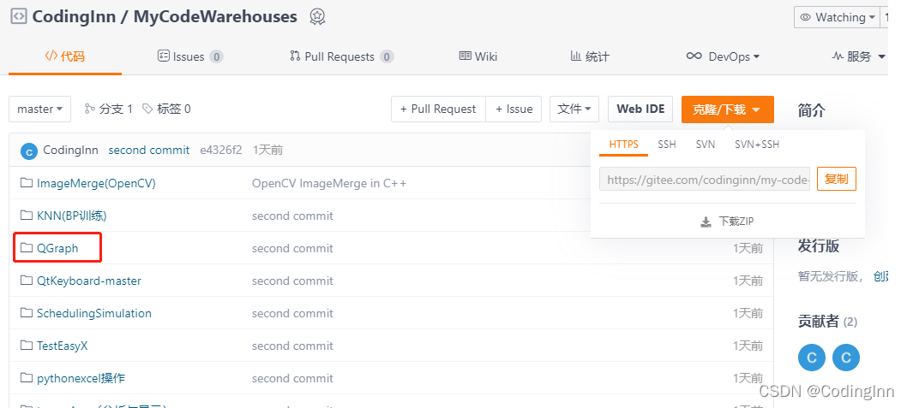907x408 pixels.
Task: Click the tag icon next to 标签 0
Action: click(x=147, y=109)
